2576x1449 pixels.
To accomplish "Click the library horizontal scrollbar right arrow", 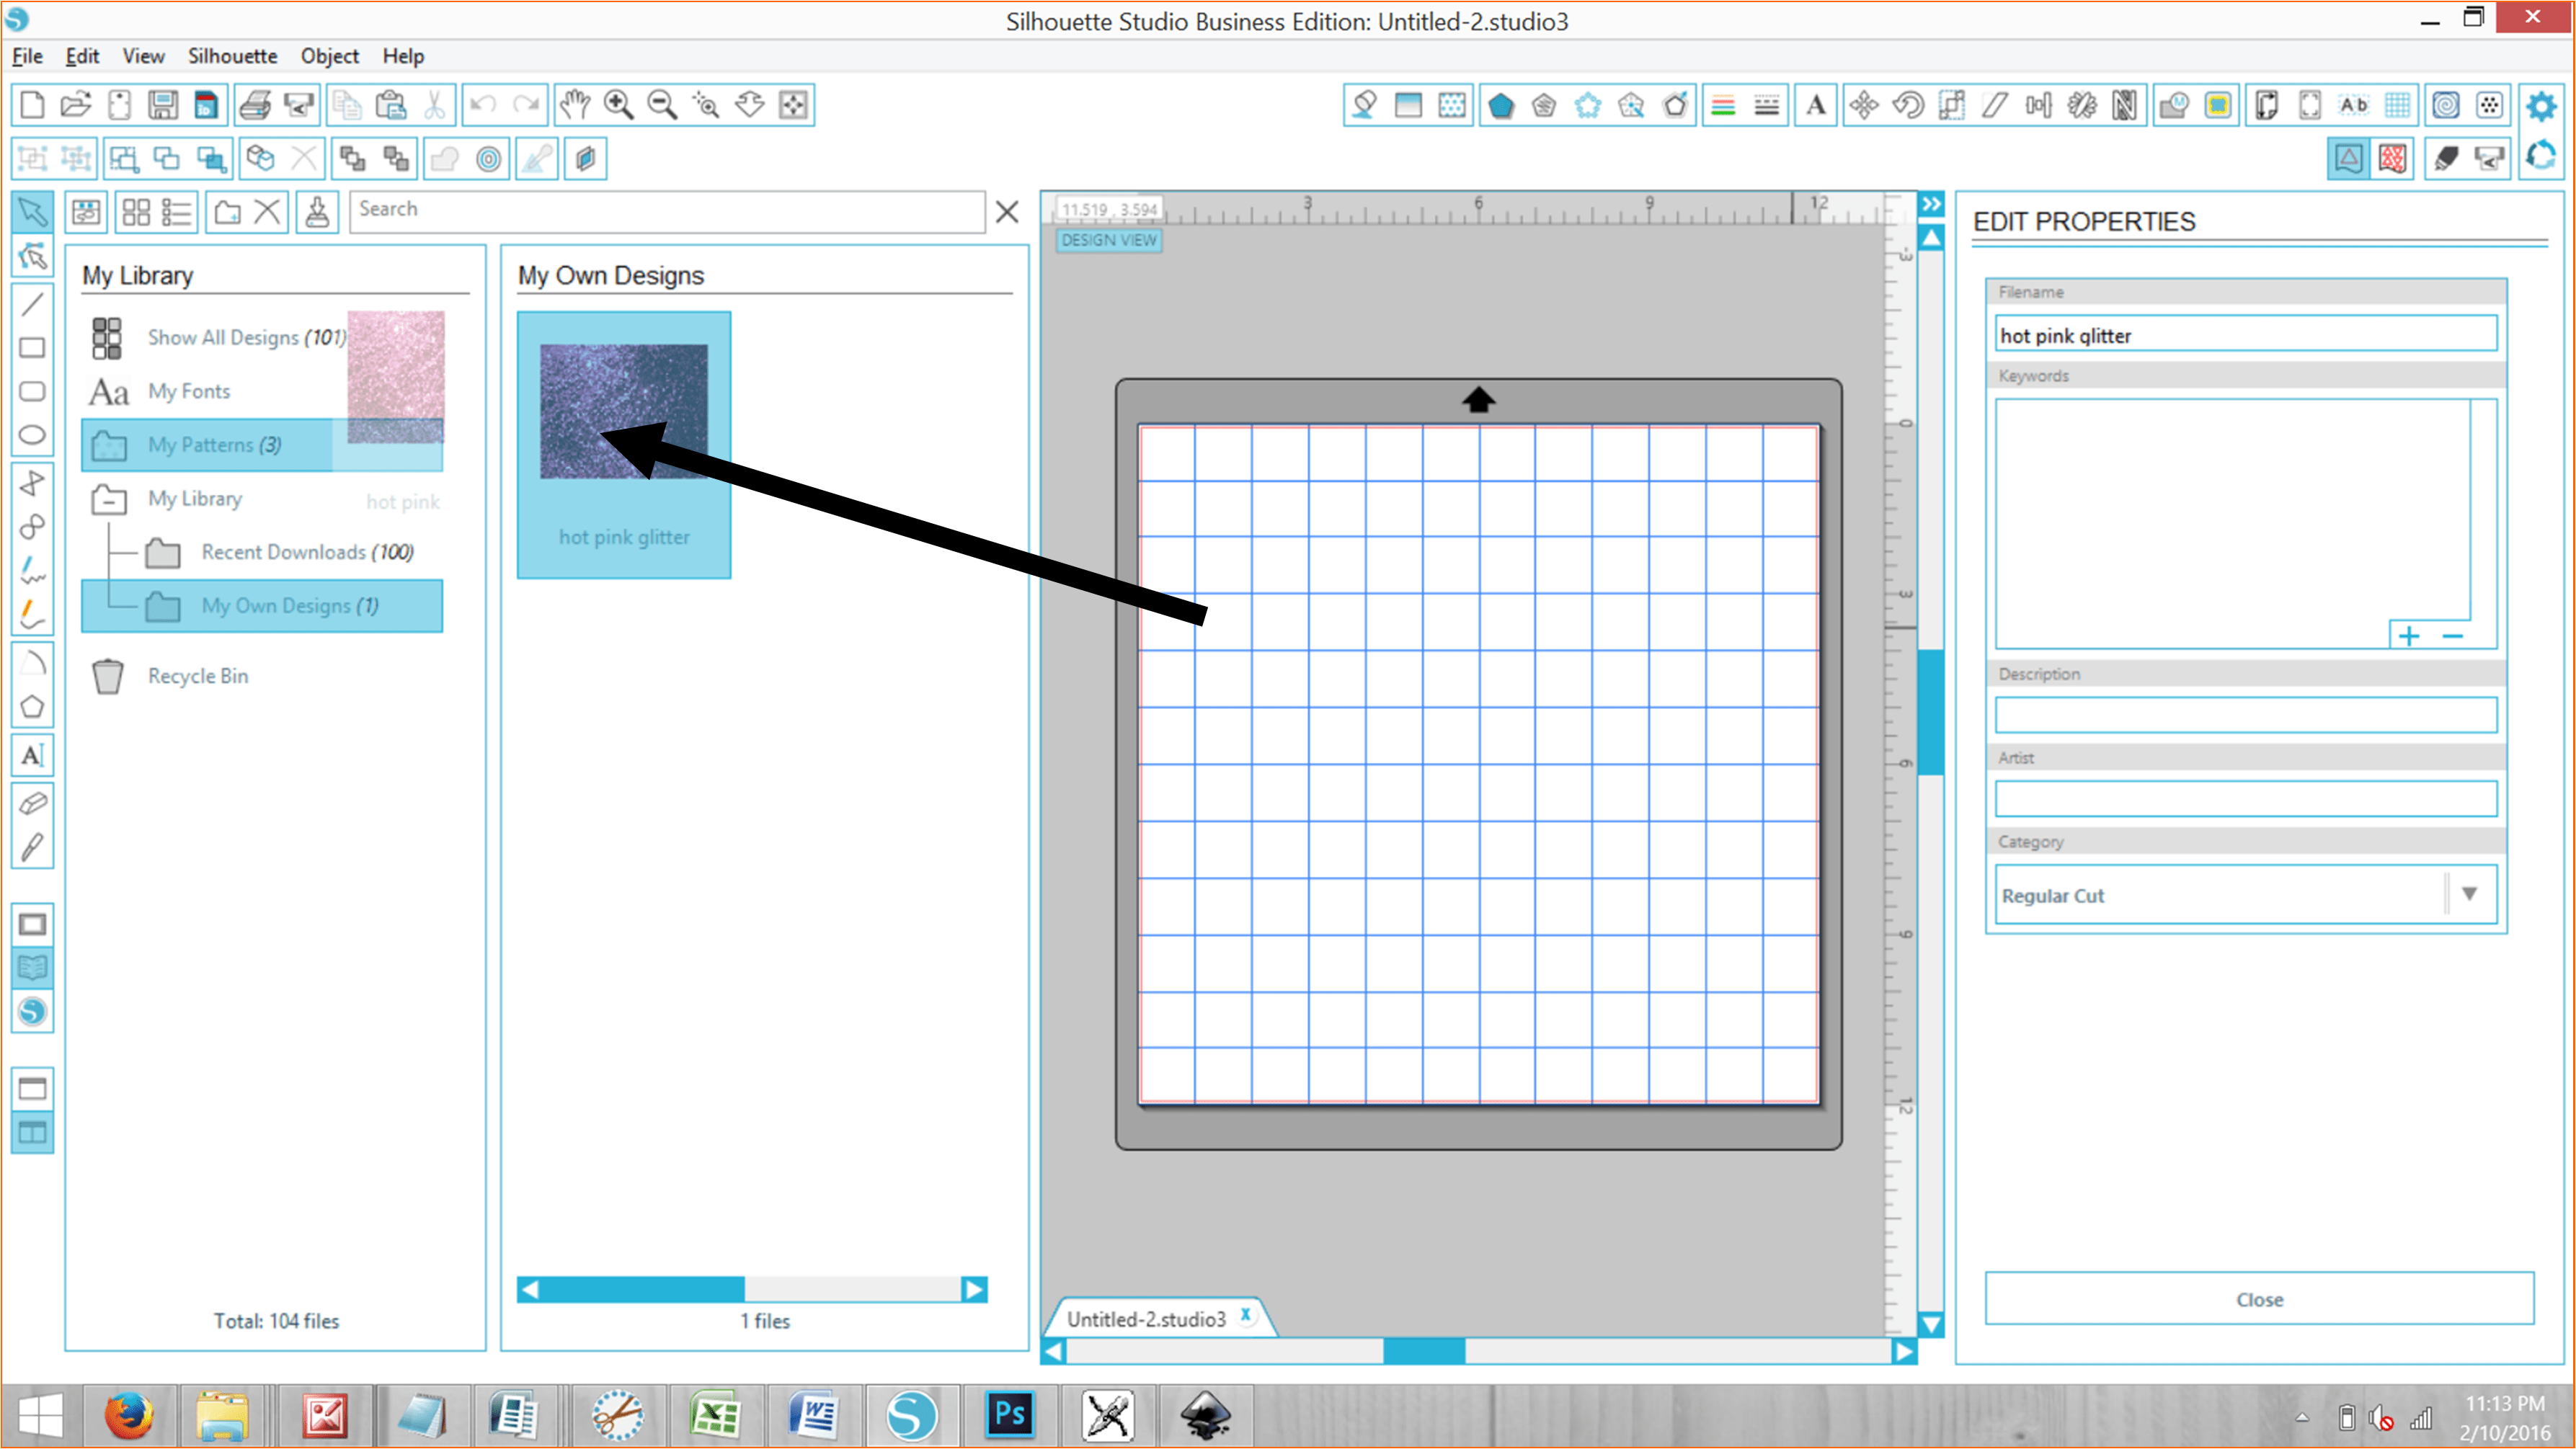I will [973, 1290].
